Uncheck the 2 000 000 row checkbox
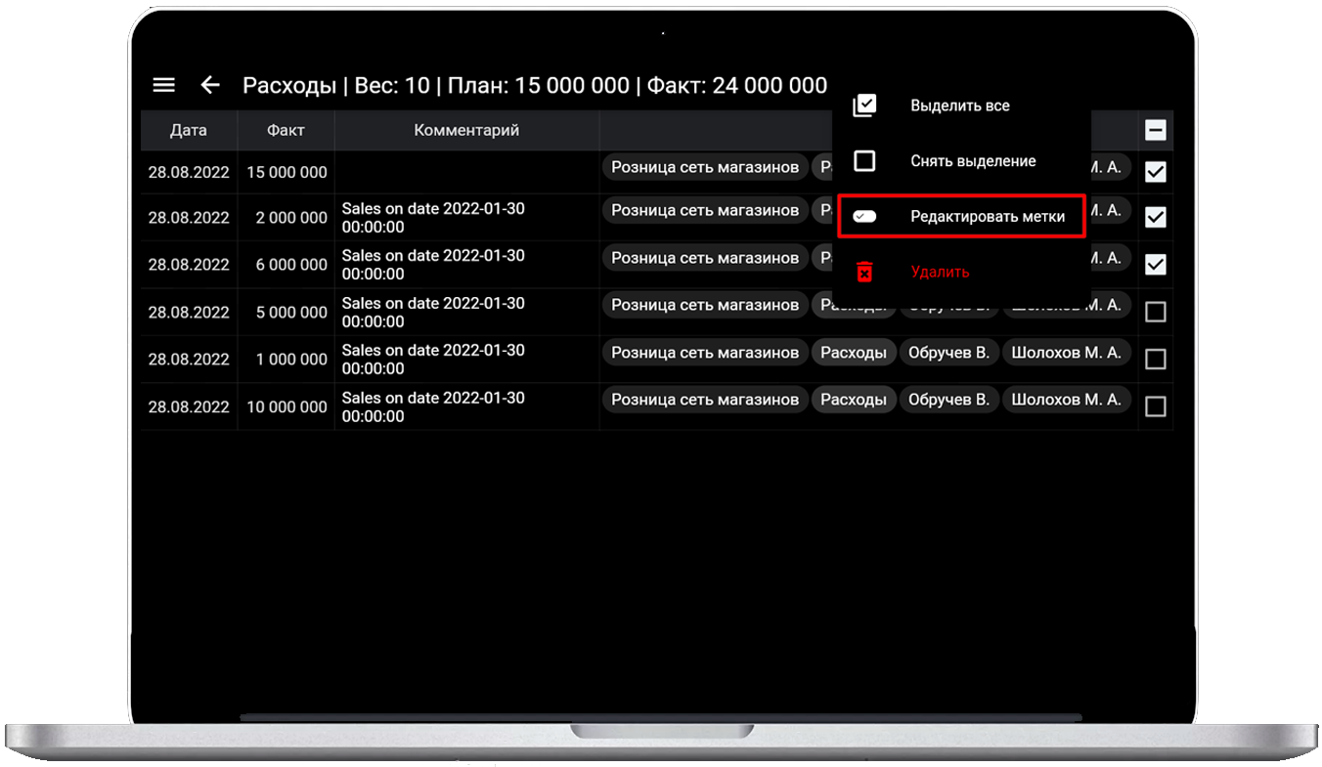Viewport: 1322px width, 767px height. (x=1155, y=217)
